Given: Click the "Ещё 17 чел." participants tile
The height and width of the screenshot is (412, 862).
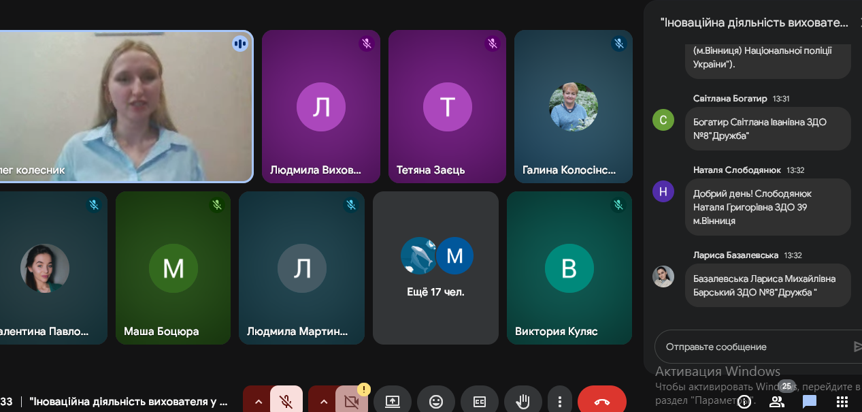Looking at the screenshot, I should 435,268.
